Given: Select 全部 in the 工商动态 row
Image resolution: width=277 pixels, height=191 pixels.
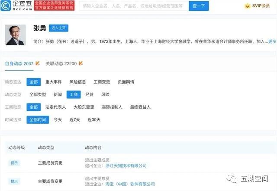Looking at the screenshot, I should 34,107.
